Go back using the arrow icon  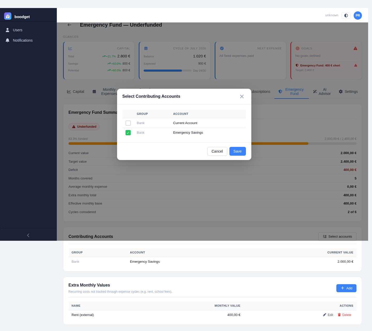point(69,25)
